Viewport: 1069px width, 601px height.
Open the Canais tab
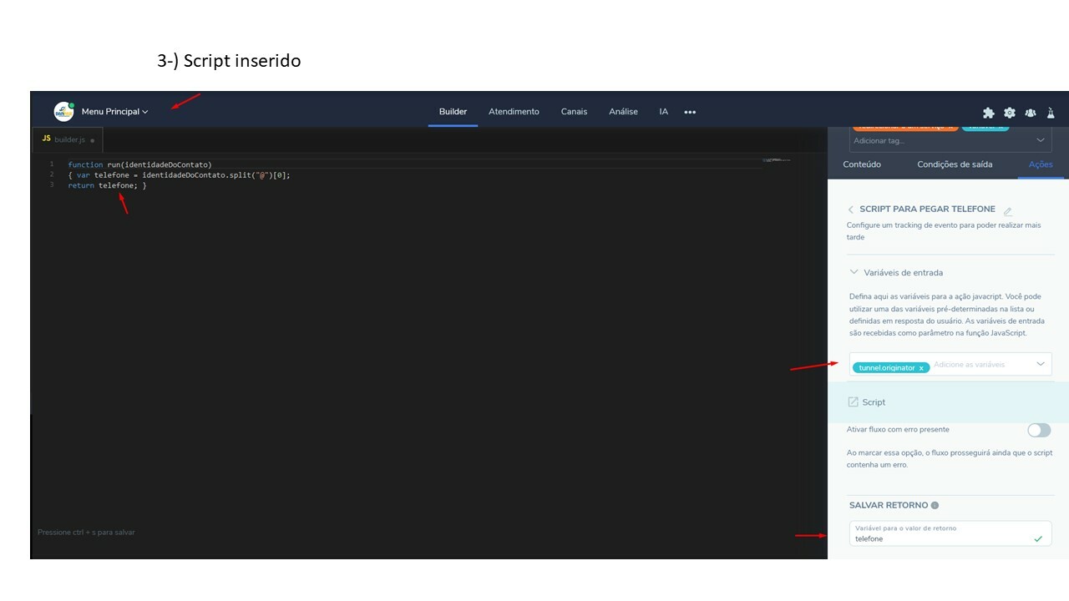click(x=574, y=112)
